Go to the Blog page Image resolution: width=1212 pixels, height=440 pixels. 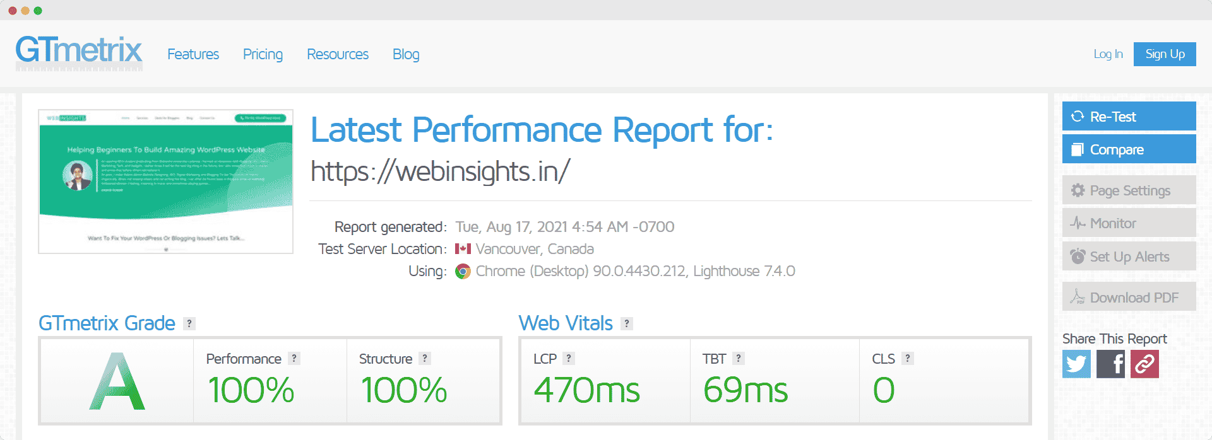click(x=406, y=54)
